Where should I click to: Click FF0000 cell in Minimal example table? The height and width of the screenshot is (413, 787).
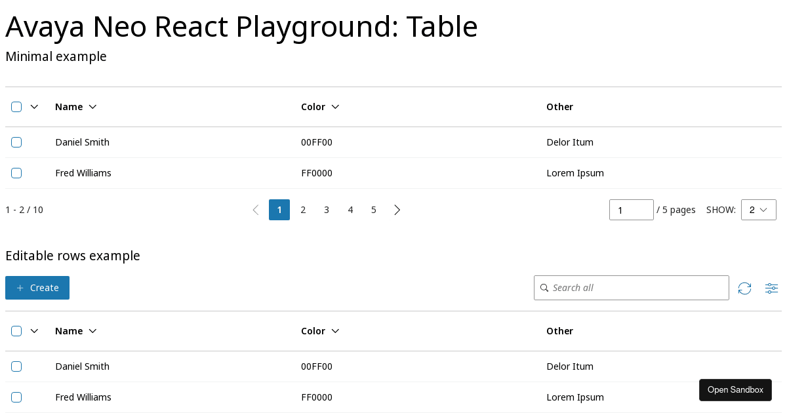click(x=317, y=173)
